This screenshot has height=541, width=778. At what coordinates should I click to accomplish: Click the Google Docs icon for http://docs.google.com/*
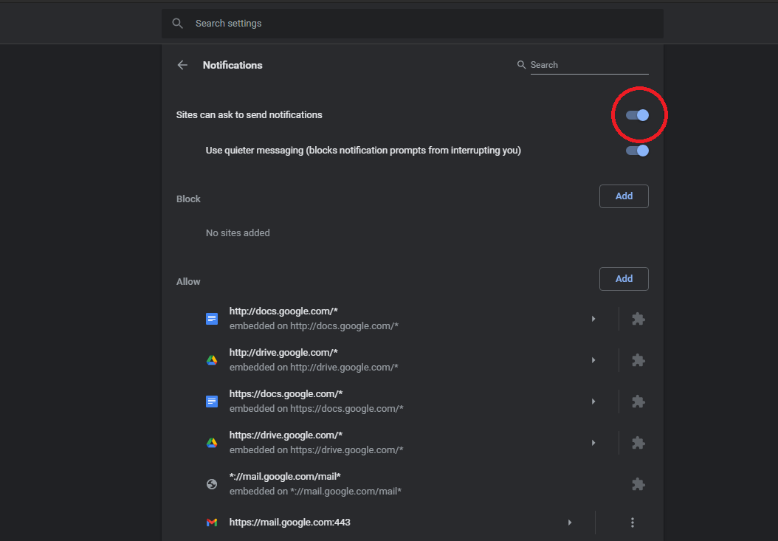tap(212, 319)
